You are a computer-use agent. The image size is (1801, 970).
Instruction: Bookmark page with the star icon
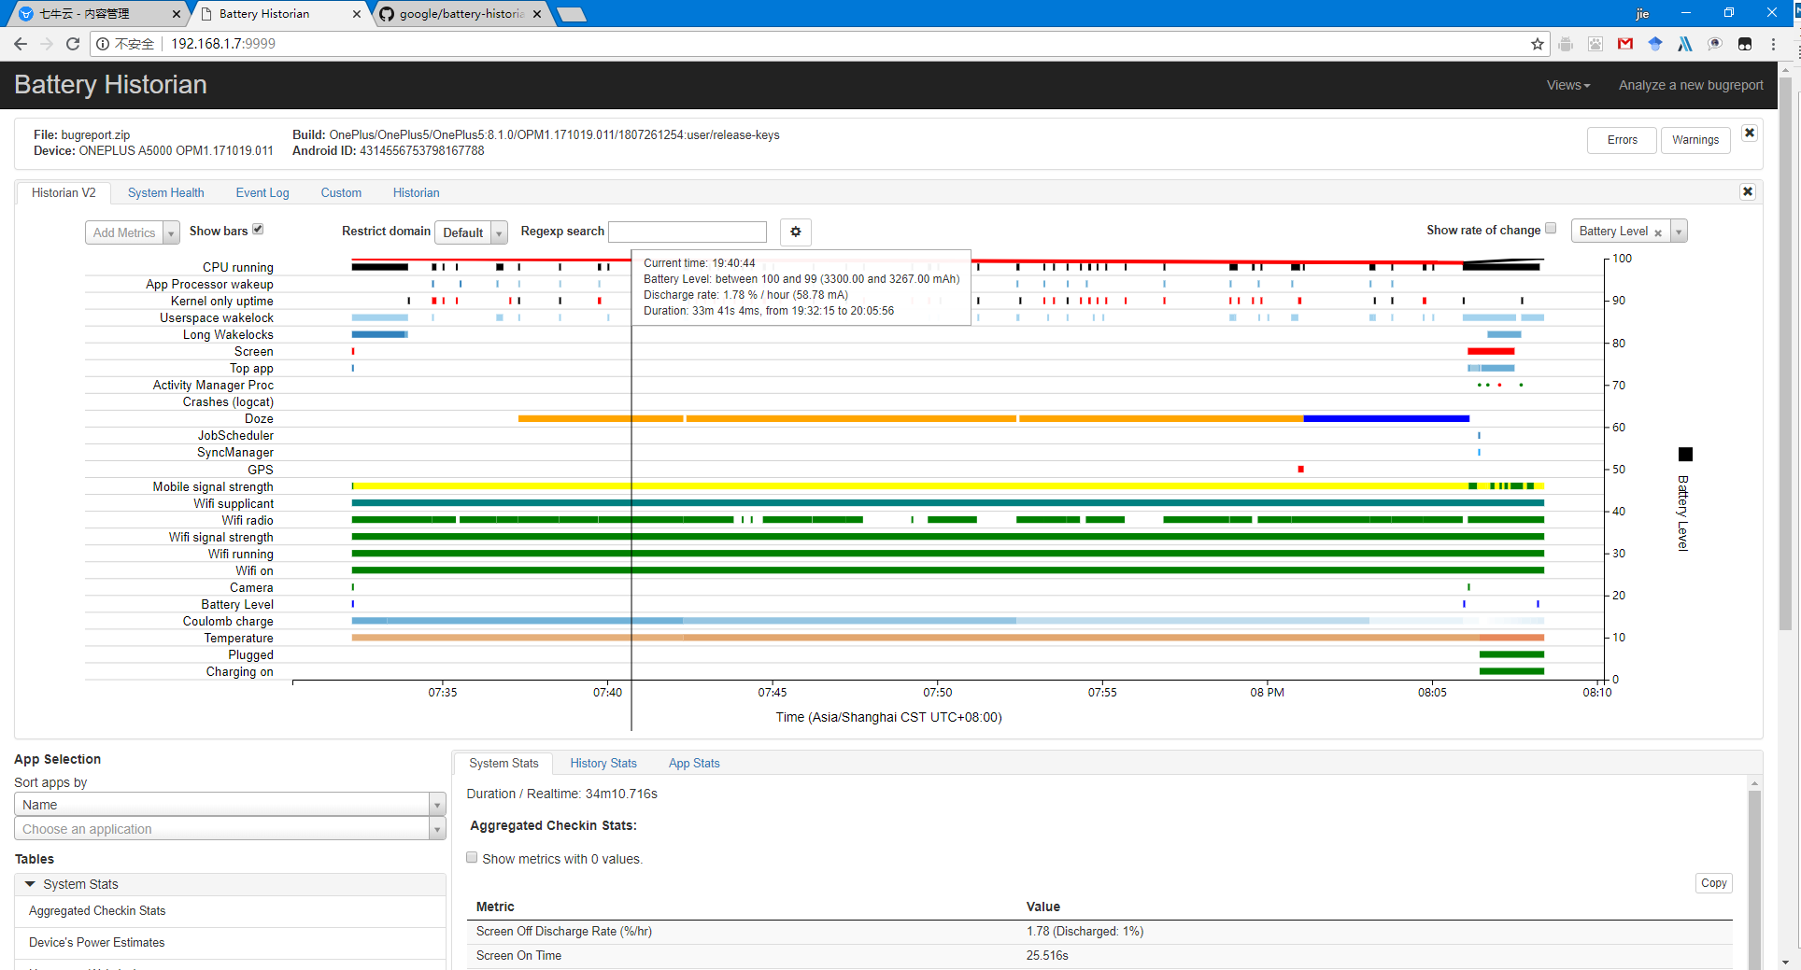[1537, 44]
